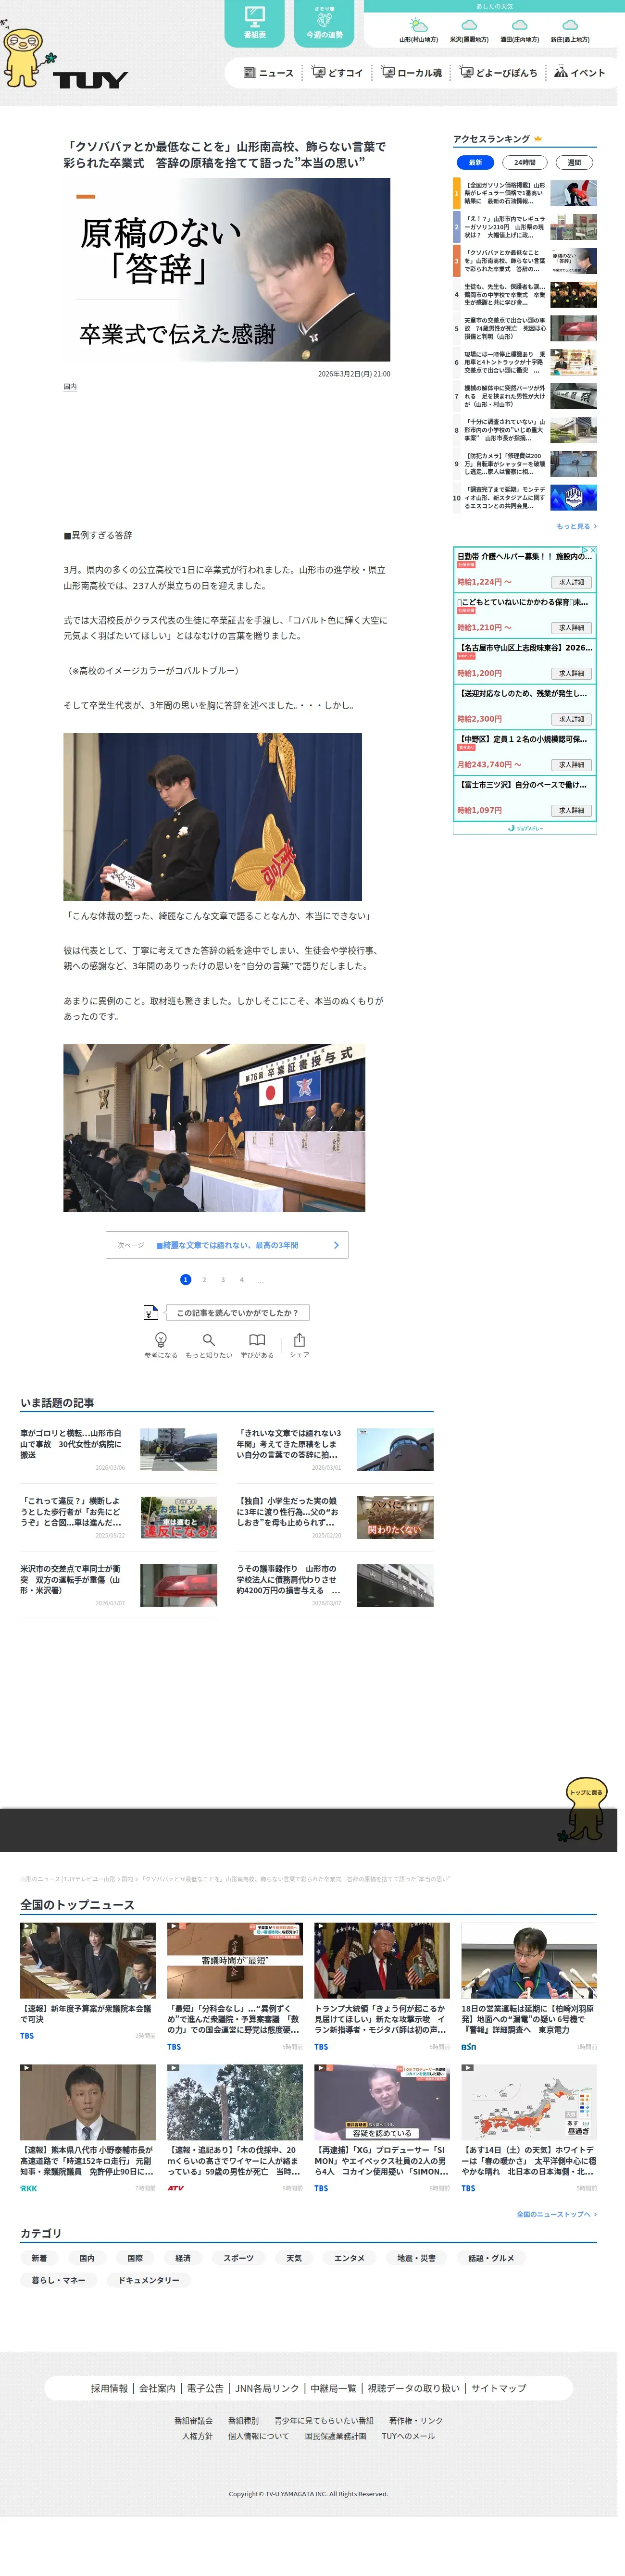Close the job ad via its X icon
This screenshot has width=625, height=2576.
pyautogui.click(x=593, y=550)
